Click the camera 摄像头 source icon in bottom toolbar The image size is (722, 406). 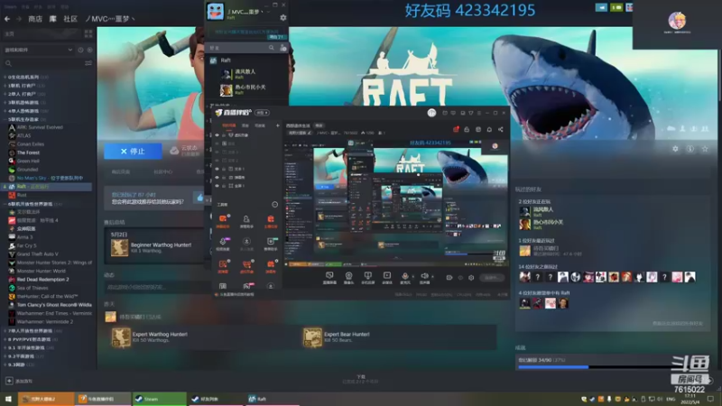pos(348,277)
